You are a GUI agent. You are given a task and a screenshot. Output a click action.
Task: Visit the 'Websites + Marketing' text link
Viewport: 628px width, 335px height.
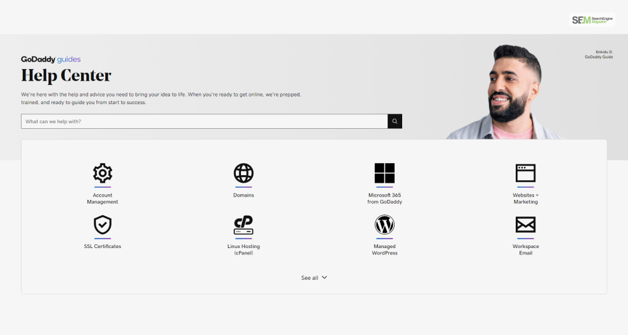pyautogui.click(x=525, y=199)
